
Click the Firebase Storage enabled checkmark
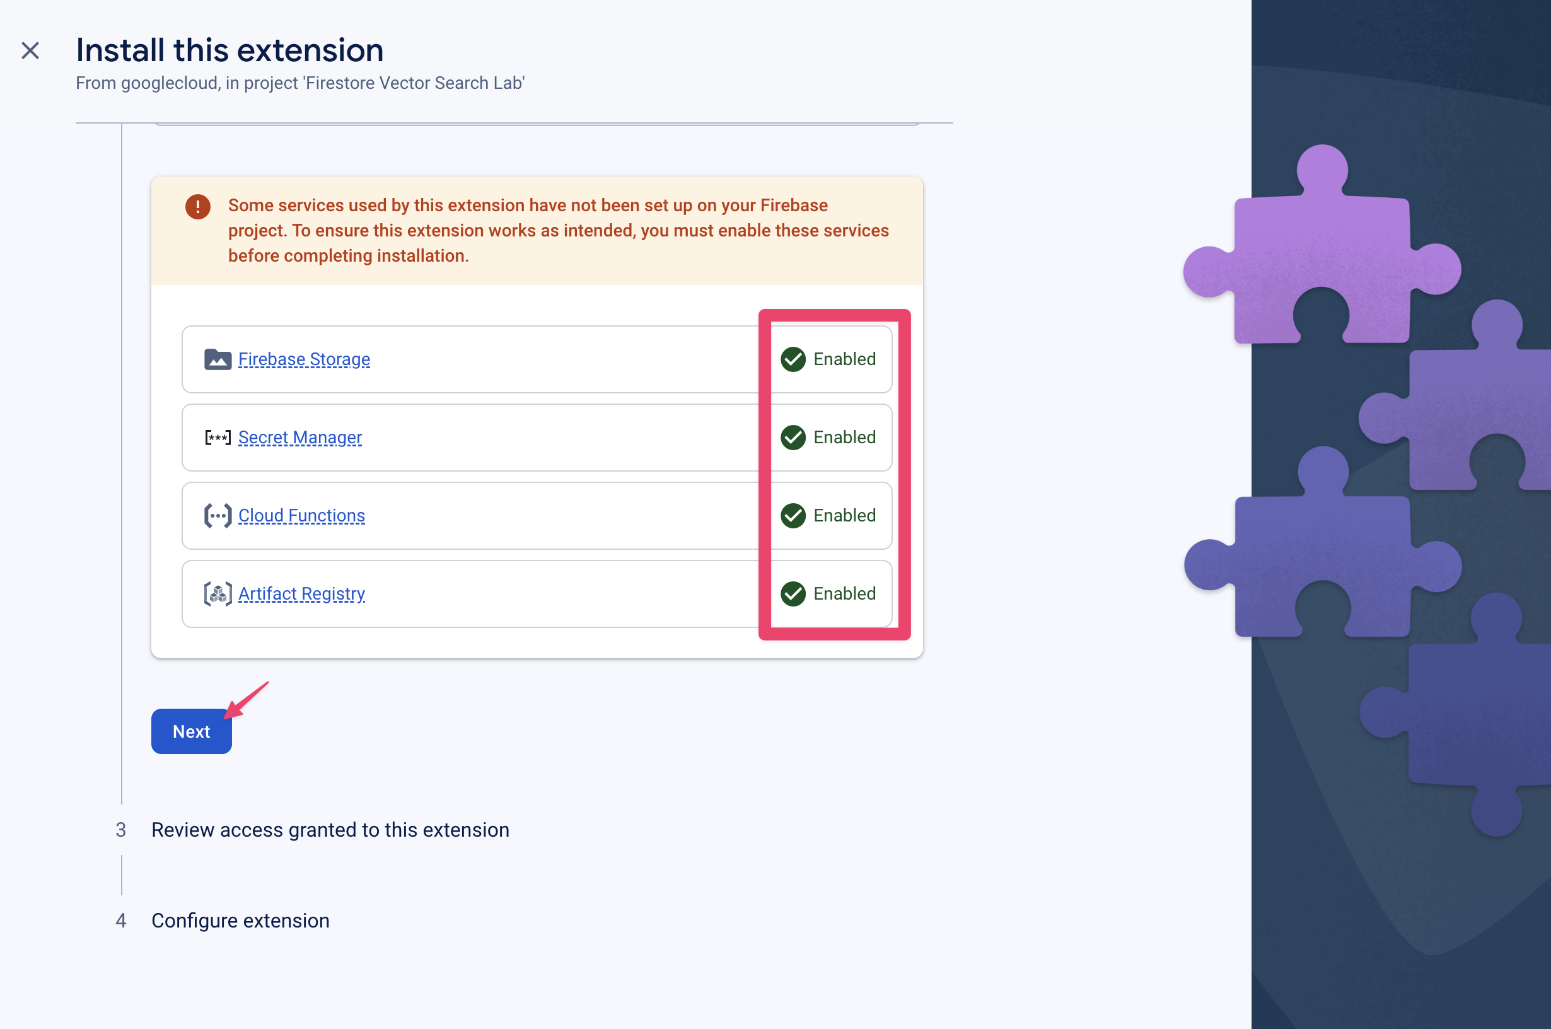click(x=794, y=358)
